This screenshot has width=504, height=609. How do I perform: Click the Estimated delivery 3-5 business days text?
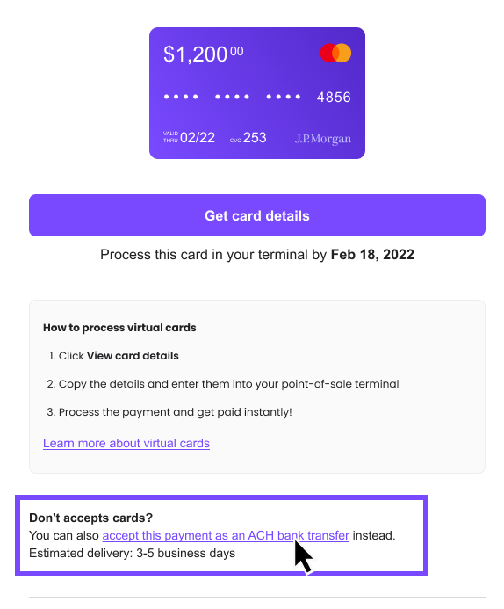point(132,553)
